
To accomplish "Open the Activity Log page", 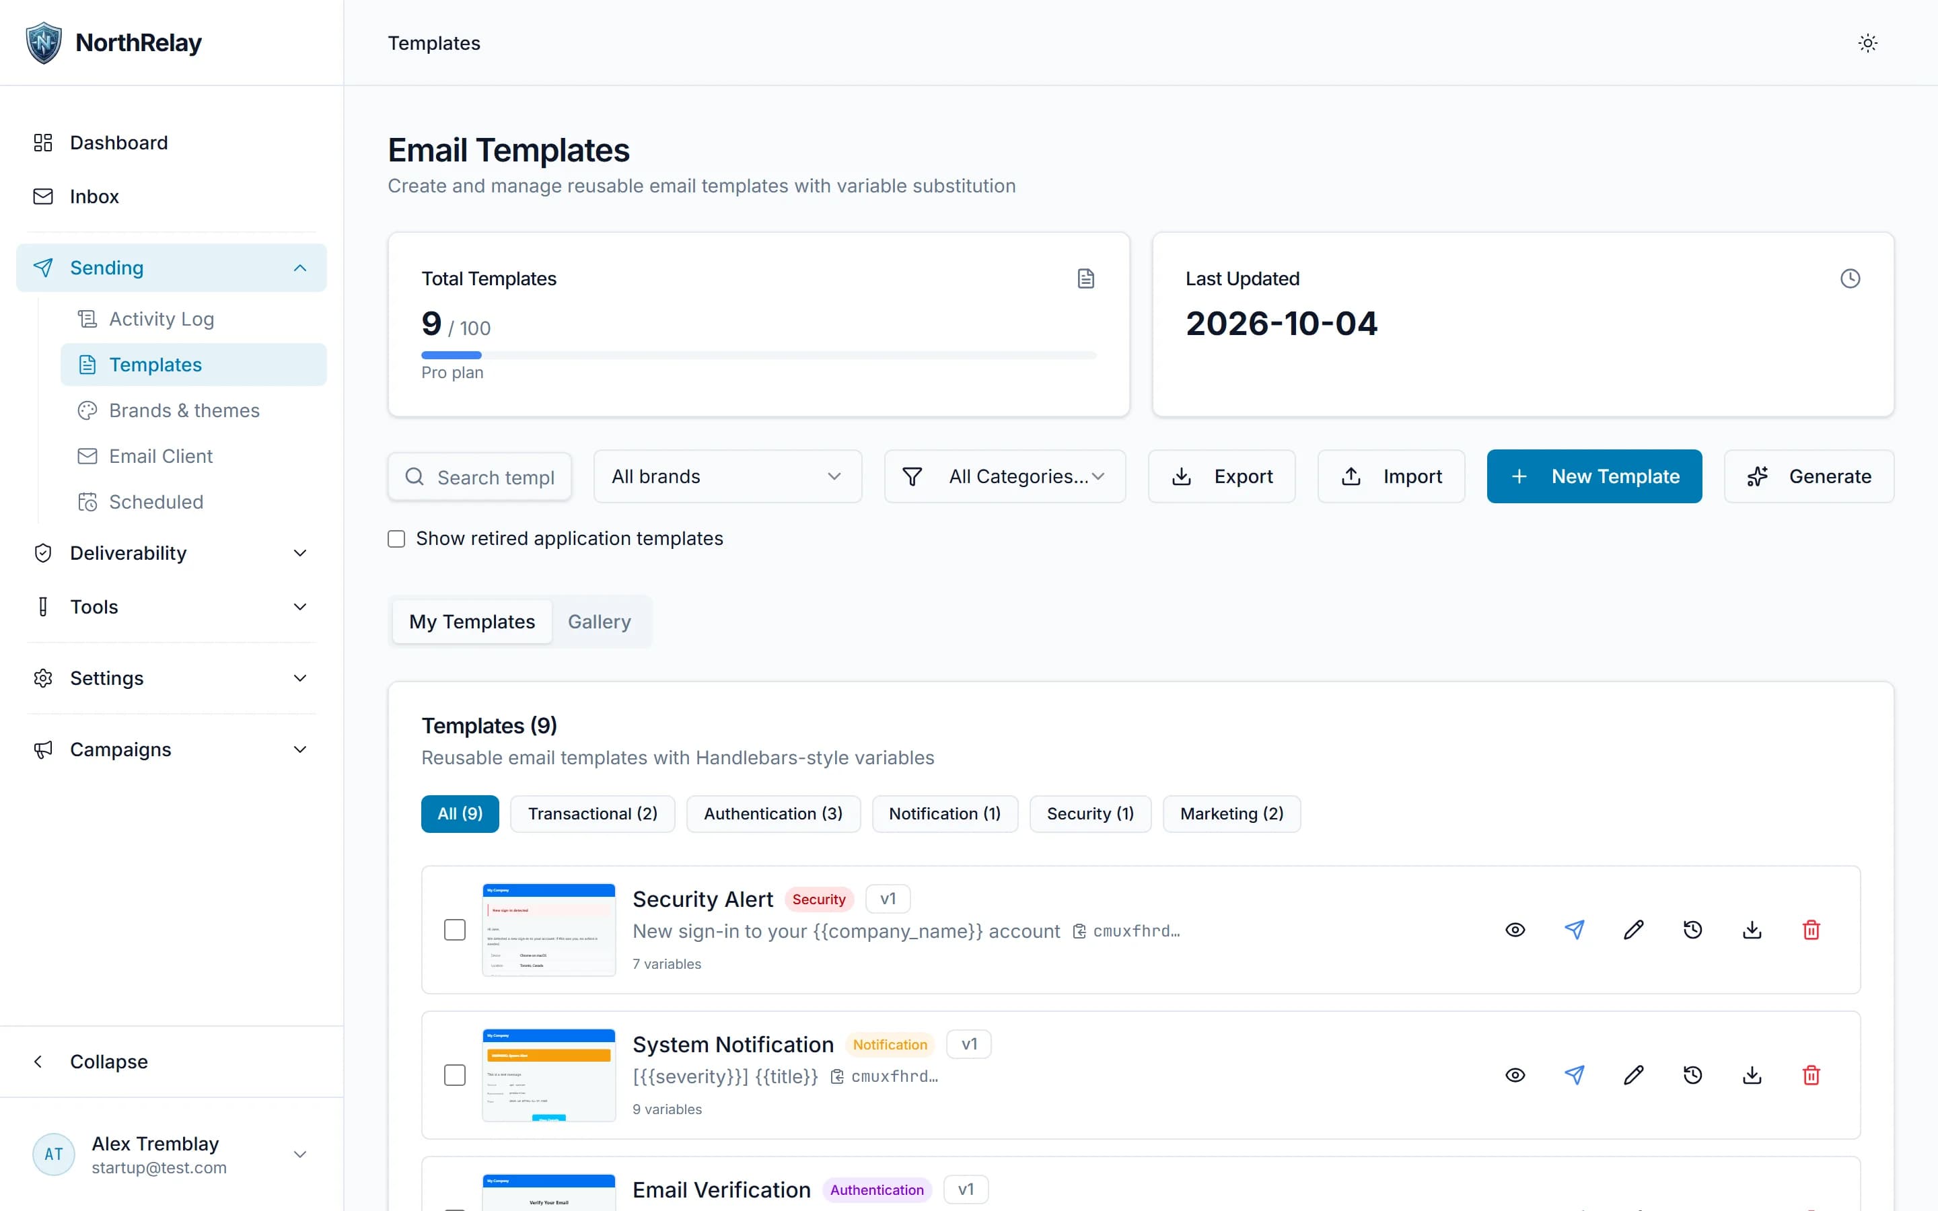I will (x=193, y=319).
